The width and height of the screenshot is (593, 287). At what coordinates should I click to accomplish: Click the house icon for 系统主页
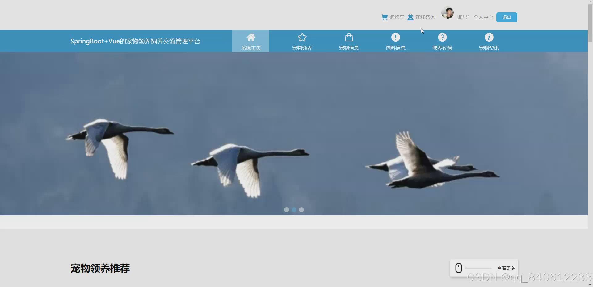click(251, 37)
